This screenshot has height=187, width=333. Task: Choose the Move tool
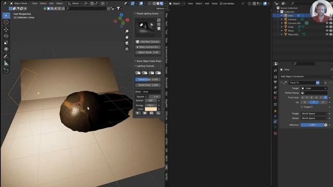pos(6,29)
